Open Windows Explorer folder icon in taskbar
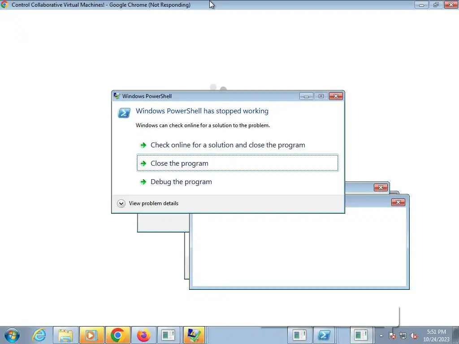459x344 pixels. pos(65,335)
